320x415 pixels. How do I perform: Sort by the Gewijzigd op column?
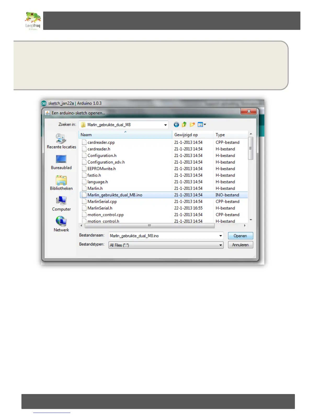point(193,135)
